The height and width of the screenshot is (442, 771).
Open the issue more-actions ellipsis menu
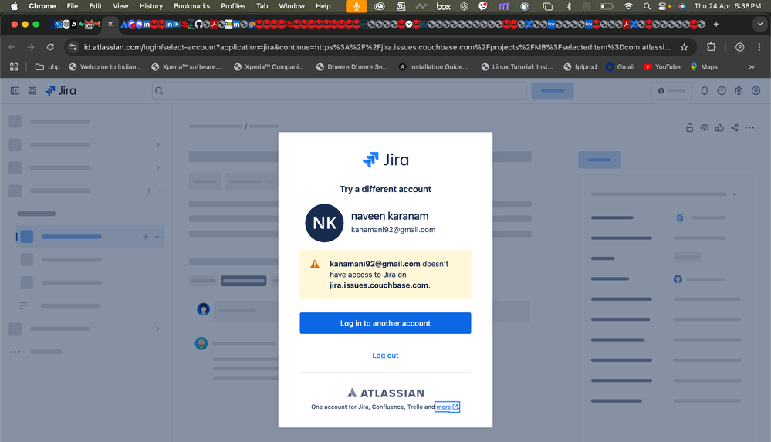coord(749,128)
